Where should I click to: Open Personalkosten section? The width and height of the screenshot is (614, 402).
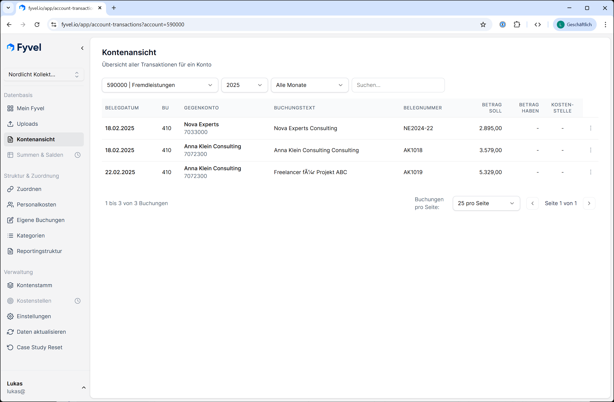[44, 205]
